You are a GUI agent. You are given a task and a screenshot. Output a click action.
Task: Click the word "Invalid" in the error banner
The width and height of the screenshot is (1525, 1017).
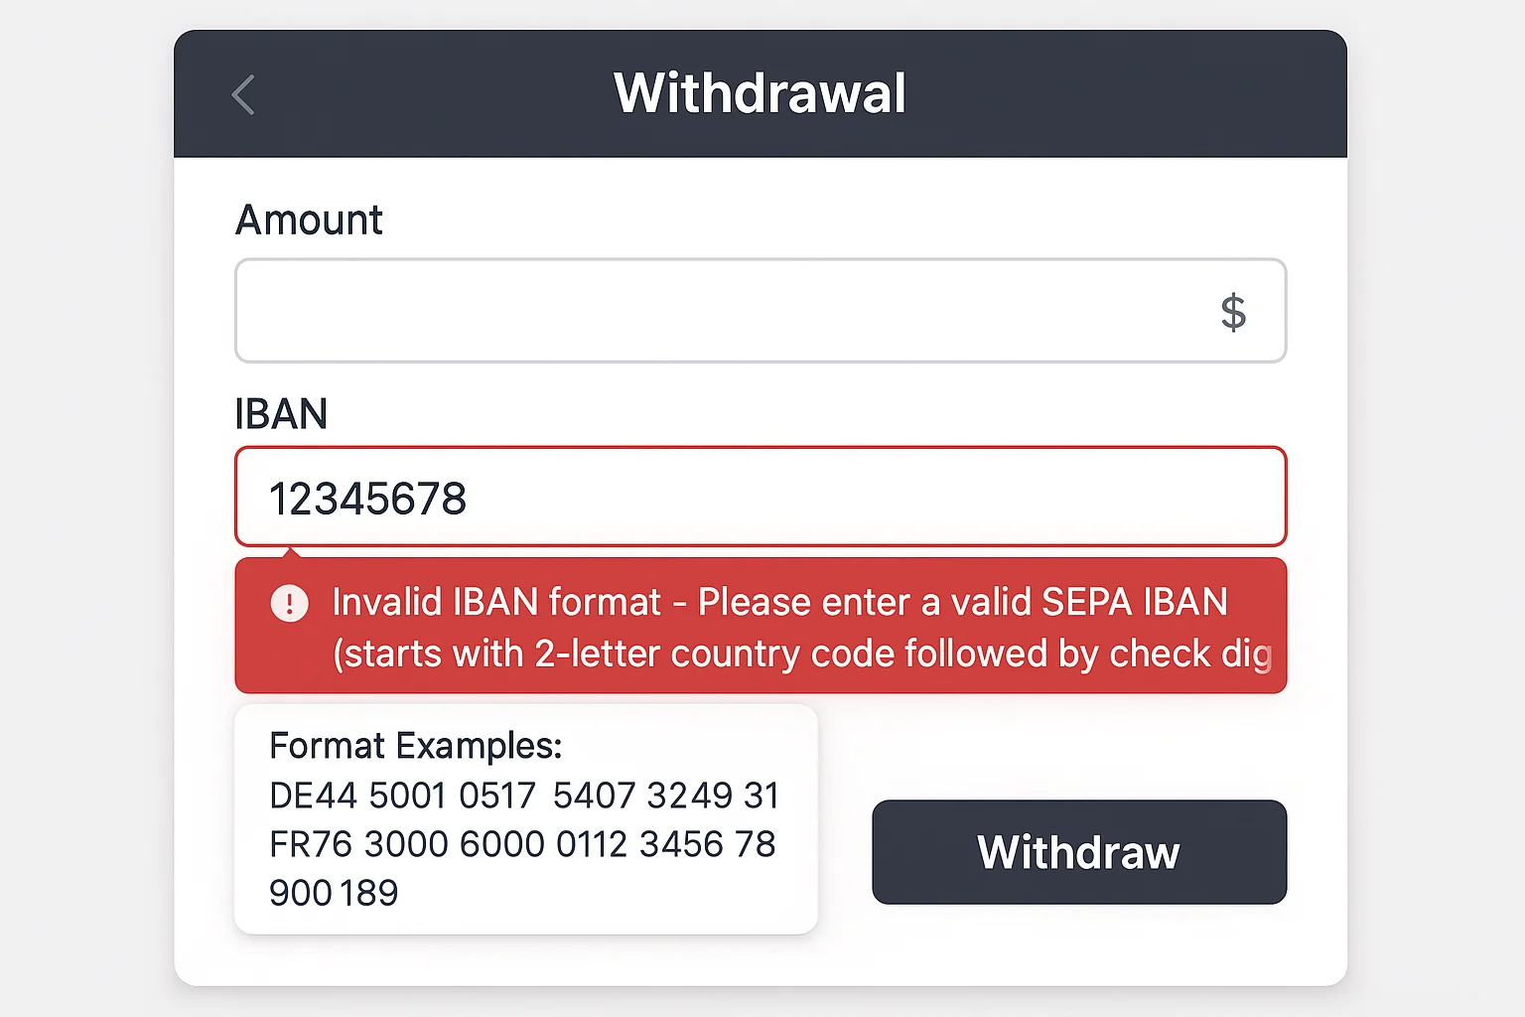tap(386, 602)
